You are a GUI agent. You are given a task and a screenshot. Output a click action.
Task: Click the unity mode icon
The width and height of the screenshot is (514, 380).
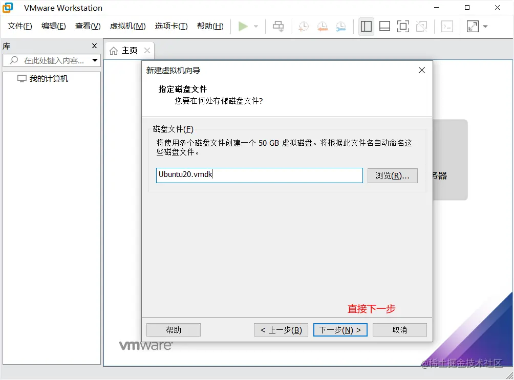click(x=421, y=26)
